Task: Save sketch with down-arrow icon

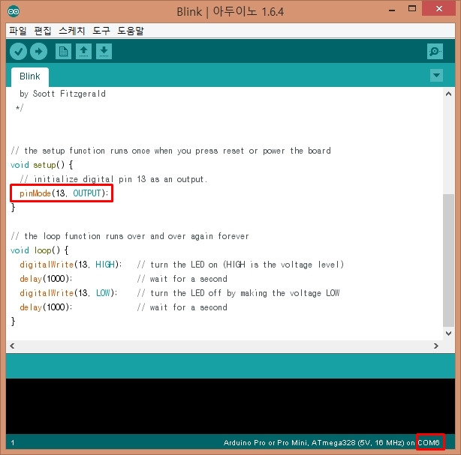Action: [x=104, y=52]
